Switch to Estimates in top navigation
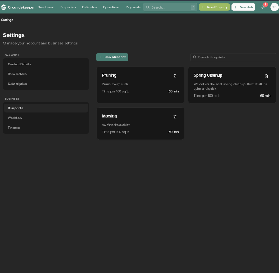This screenshot has width=279, height=273. coord(89,7)
